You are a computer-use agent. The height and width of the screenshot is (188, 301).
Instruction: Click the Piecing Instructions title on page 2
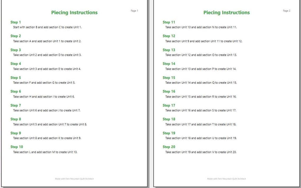227,13
